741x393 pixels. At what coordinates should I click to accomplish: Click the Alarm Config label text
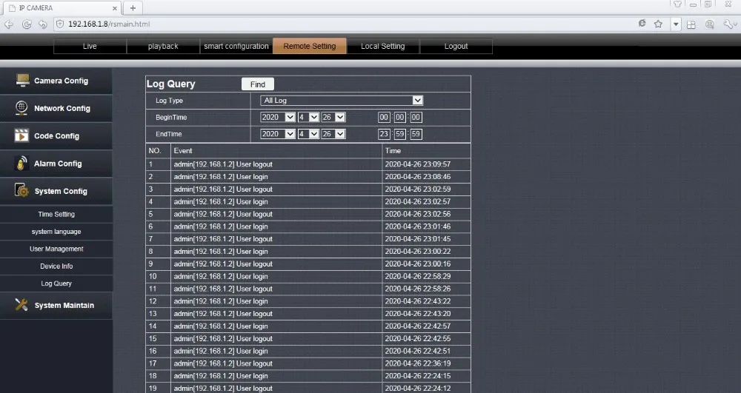pyautogui.click(x=58, y=164)
